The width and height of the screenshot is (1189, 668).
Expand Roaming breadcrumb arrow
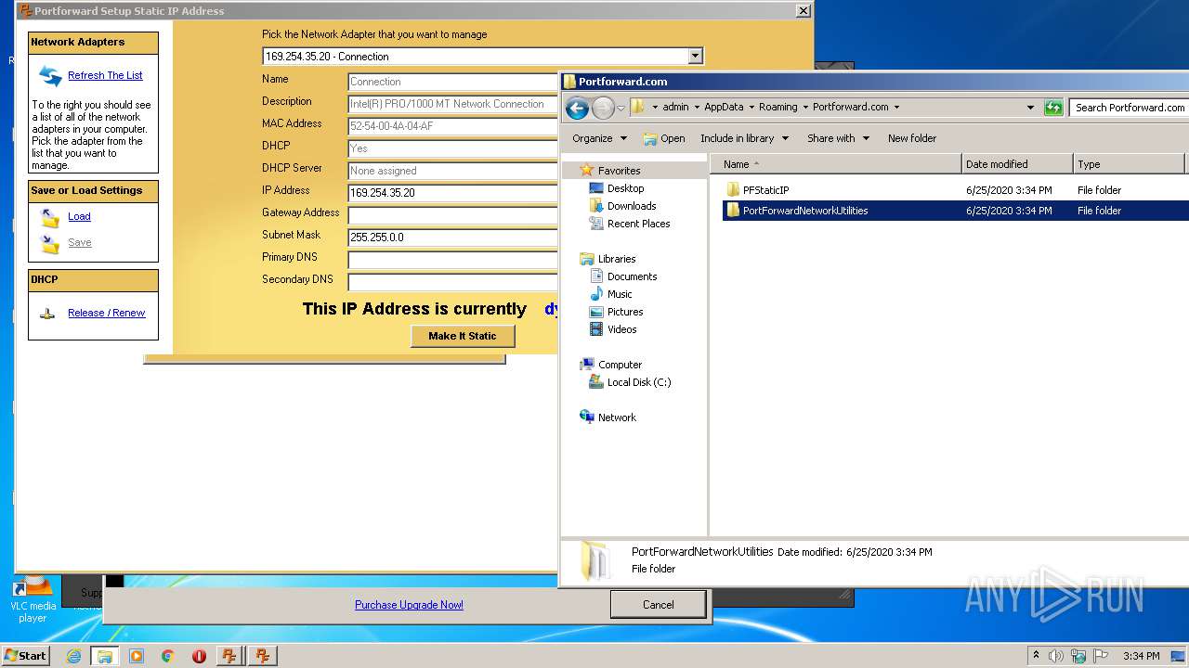(805, 108)
